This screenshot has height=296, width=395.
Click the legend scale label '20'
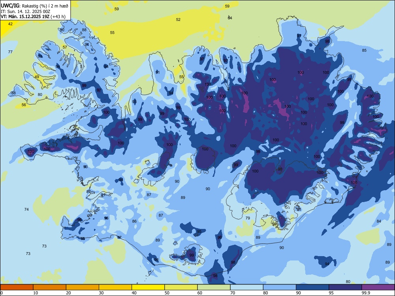coord(68,293)
